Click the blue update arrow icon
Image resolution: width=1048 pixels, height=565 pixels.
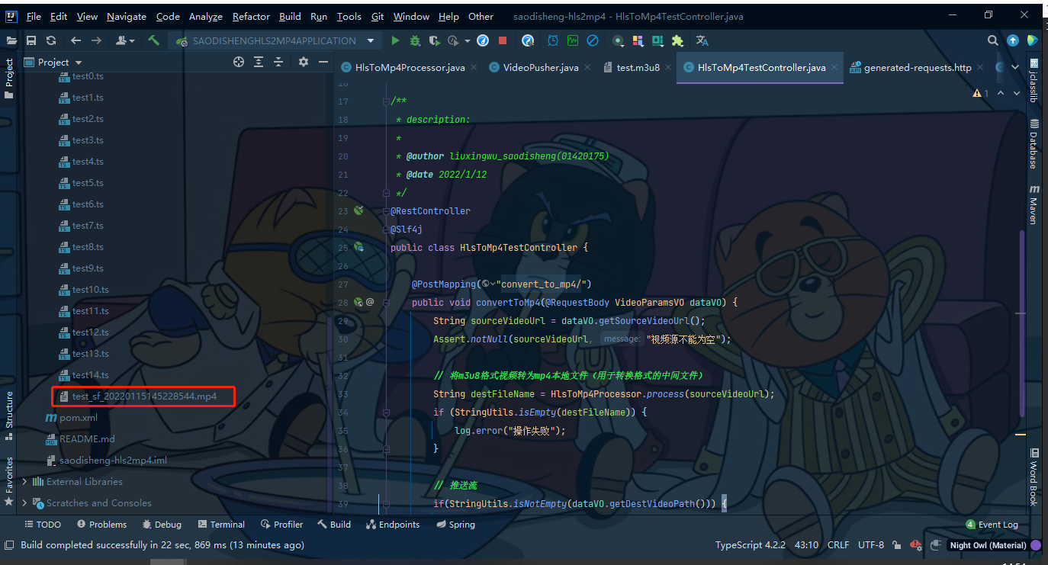pyautogui.click(x=1013, y=40)
